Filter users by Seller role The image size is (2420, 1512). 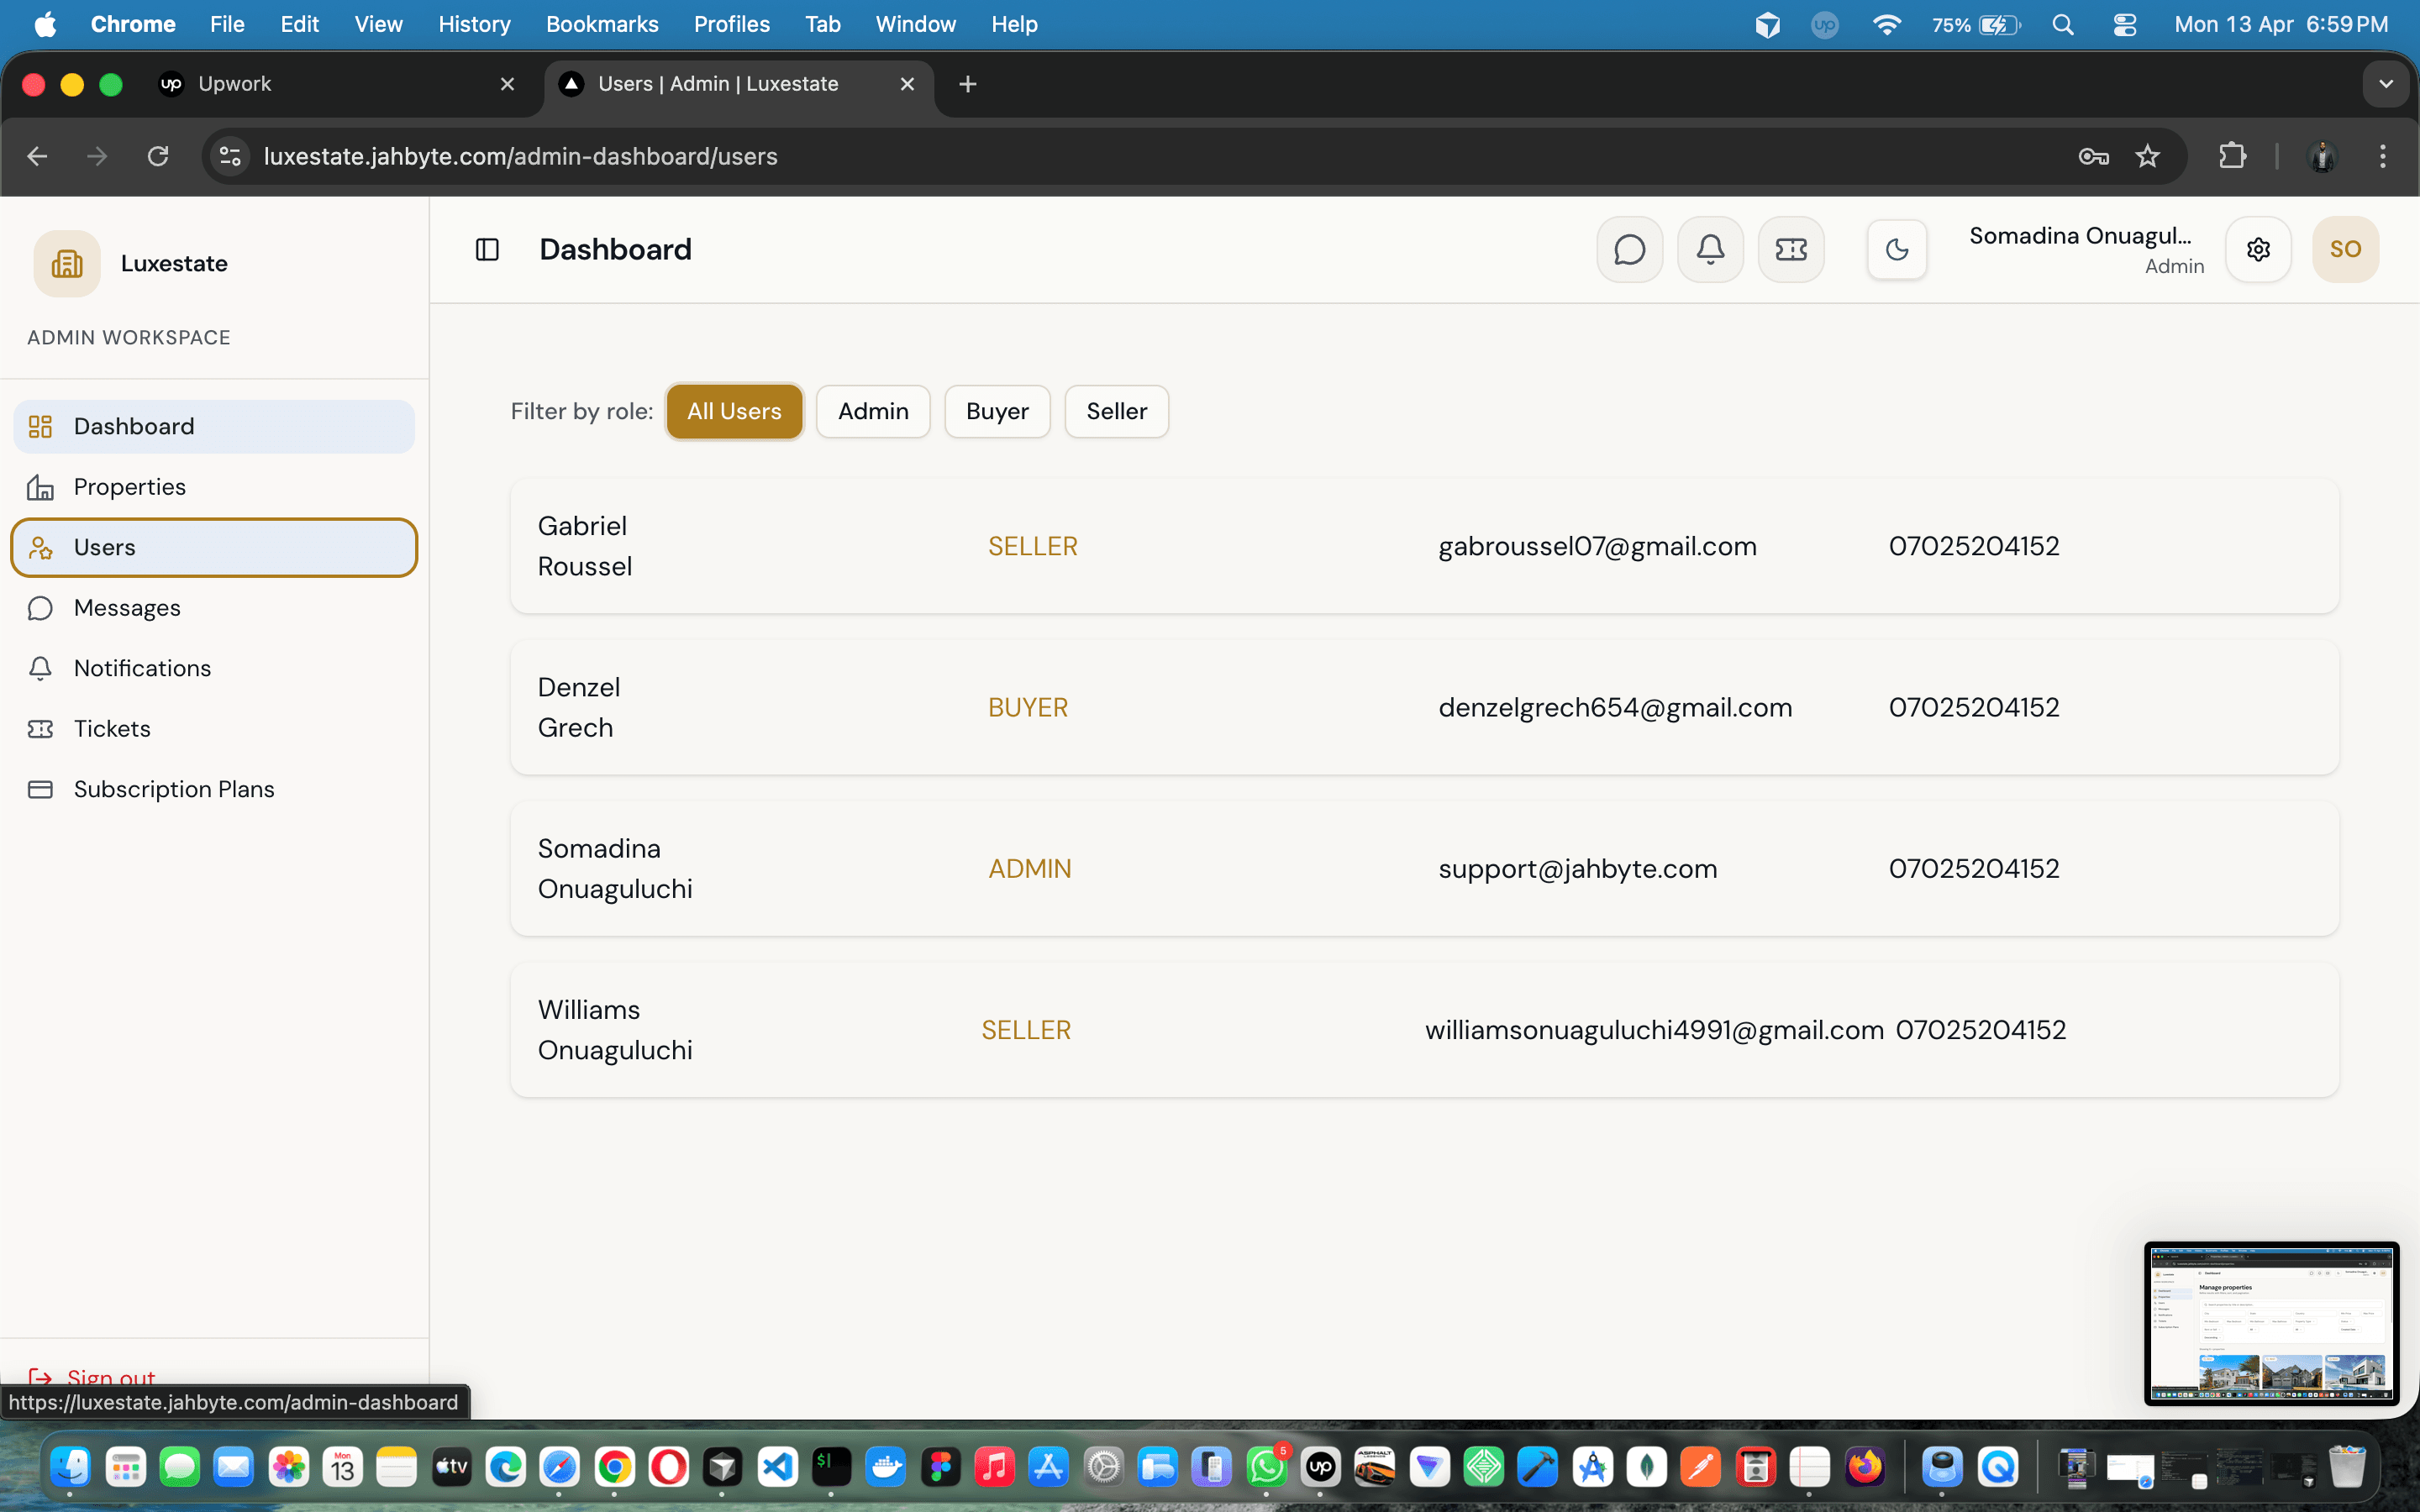coord(1115,411)
